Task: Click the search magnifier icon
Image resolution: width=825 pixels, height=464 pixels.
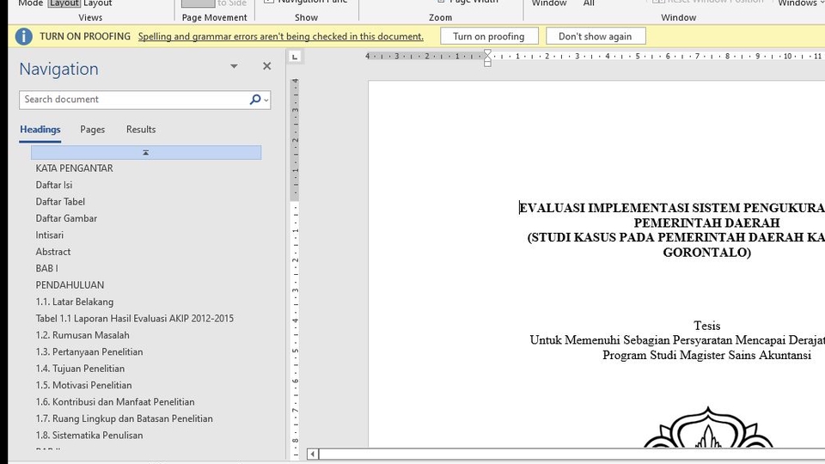Action: pyautogui.click(x=254, y=100)
